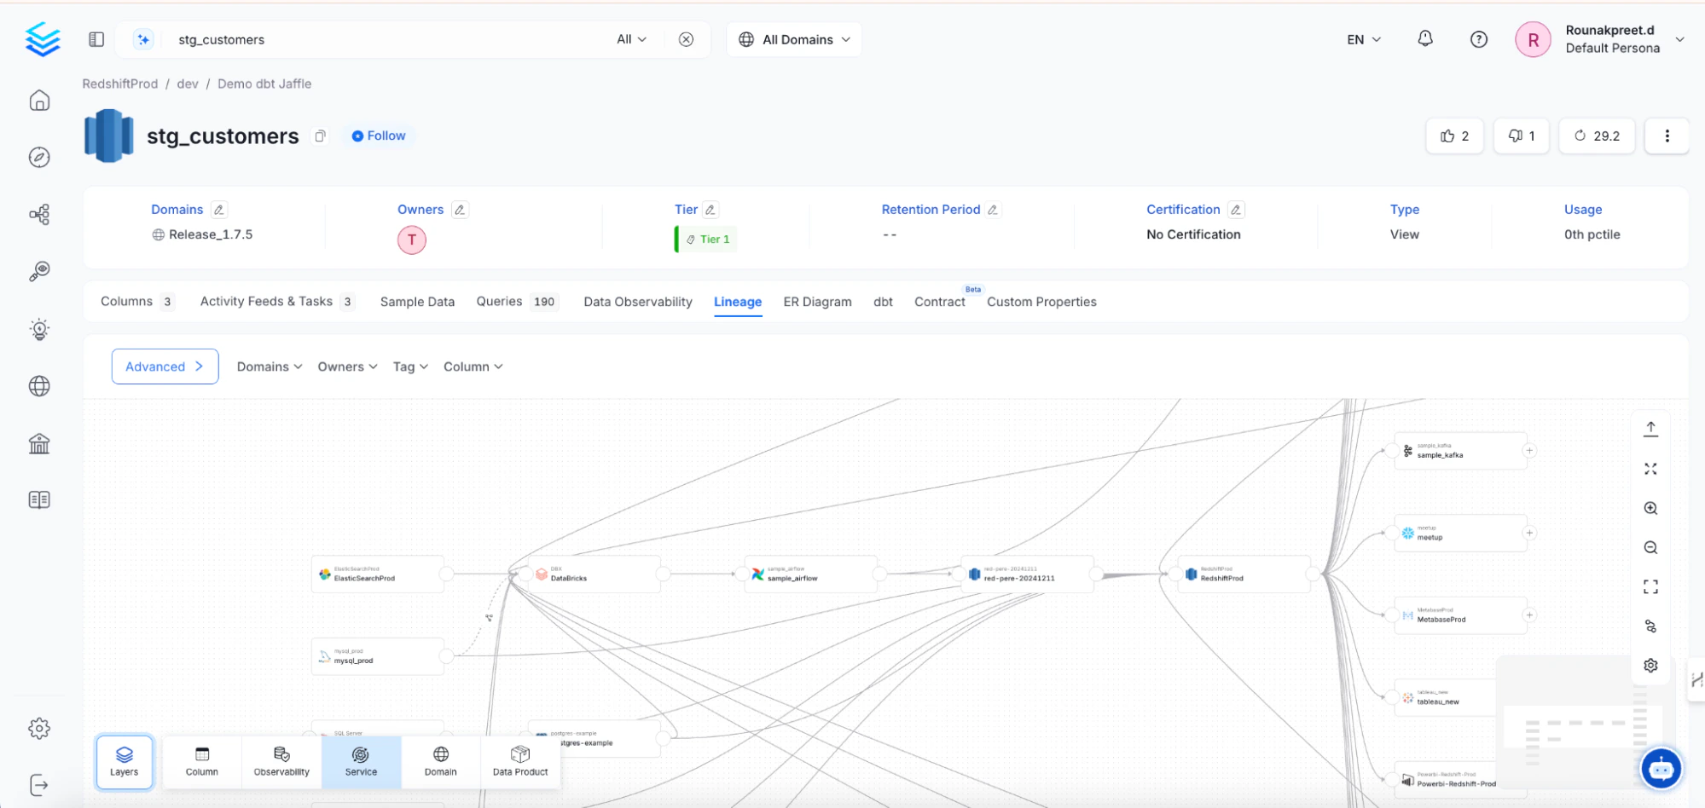This screenshot has height=808, width=1705.
Task: Switch to the Columns tab
Action: point(137,302)
